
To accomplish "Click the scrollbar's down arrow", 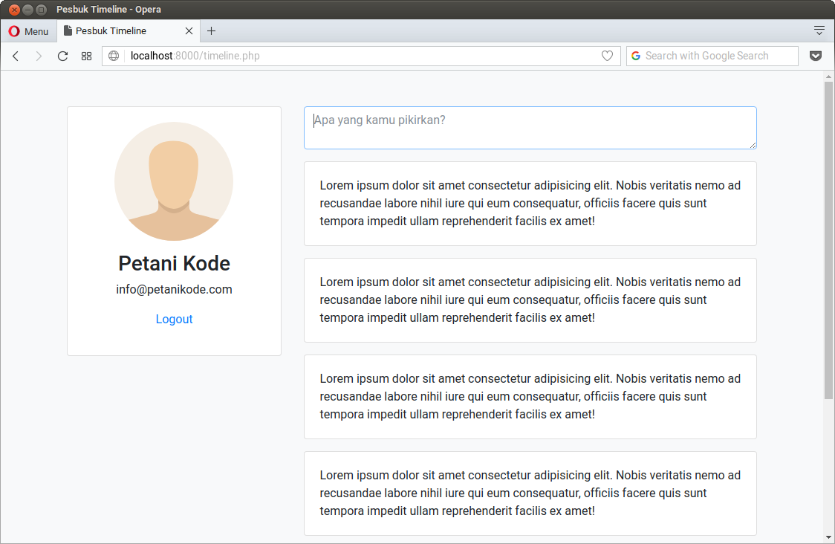I will pos(829,537).
